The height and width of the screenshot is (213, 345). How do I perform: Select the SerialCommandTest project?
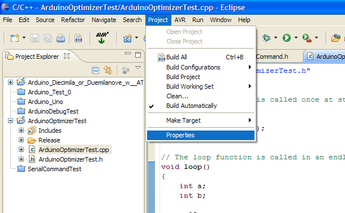(54, 169)
